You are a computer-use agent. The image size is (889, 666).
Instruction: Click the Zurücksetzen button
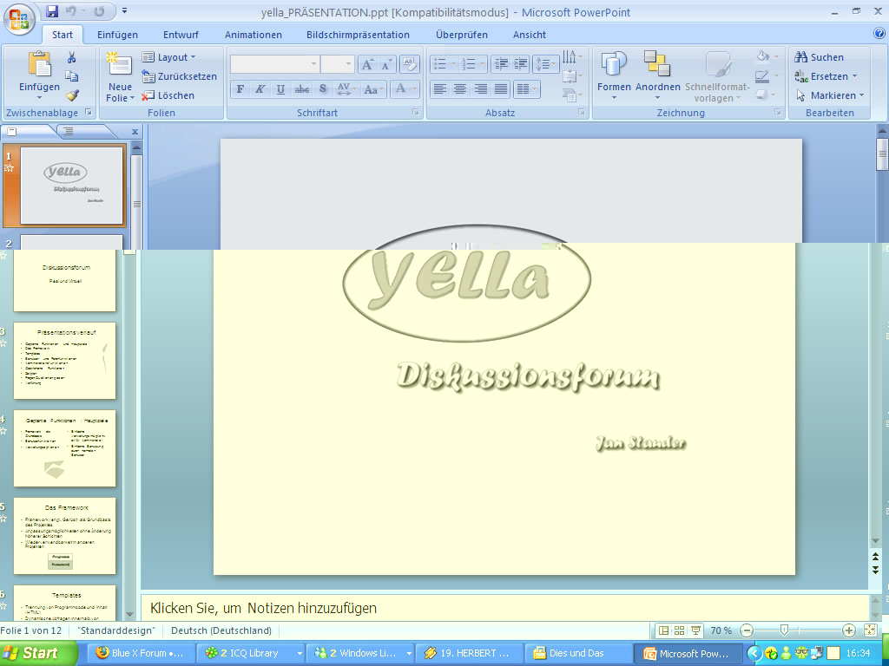click(x=179, y=76)
